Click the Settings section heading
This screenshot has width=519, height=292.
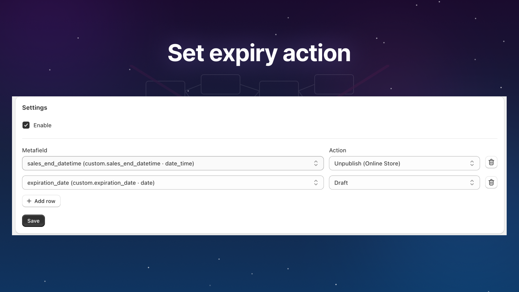click(35, 108)
